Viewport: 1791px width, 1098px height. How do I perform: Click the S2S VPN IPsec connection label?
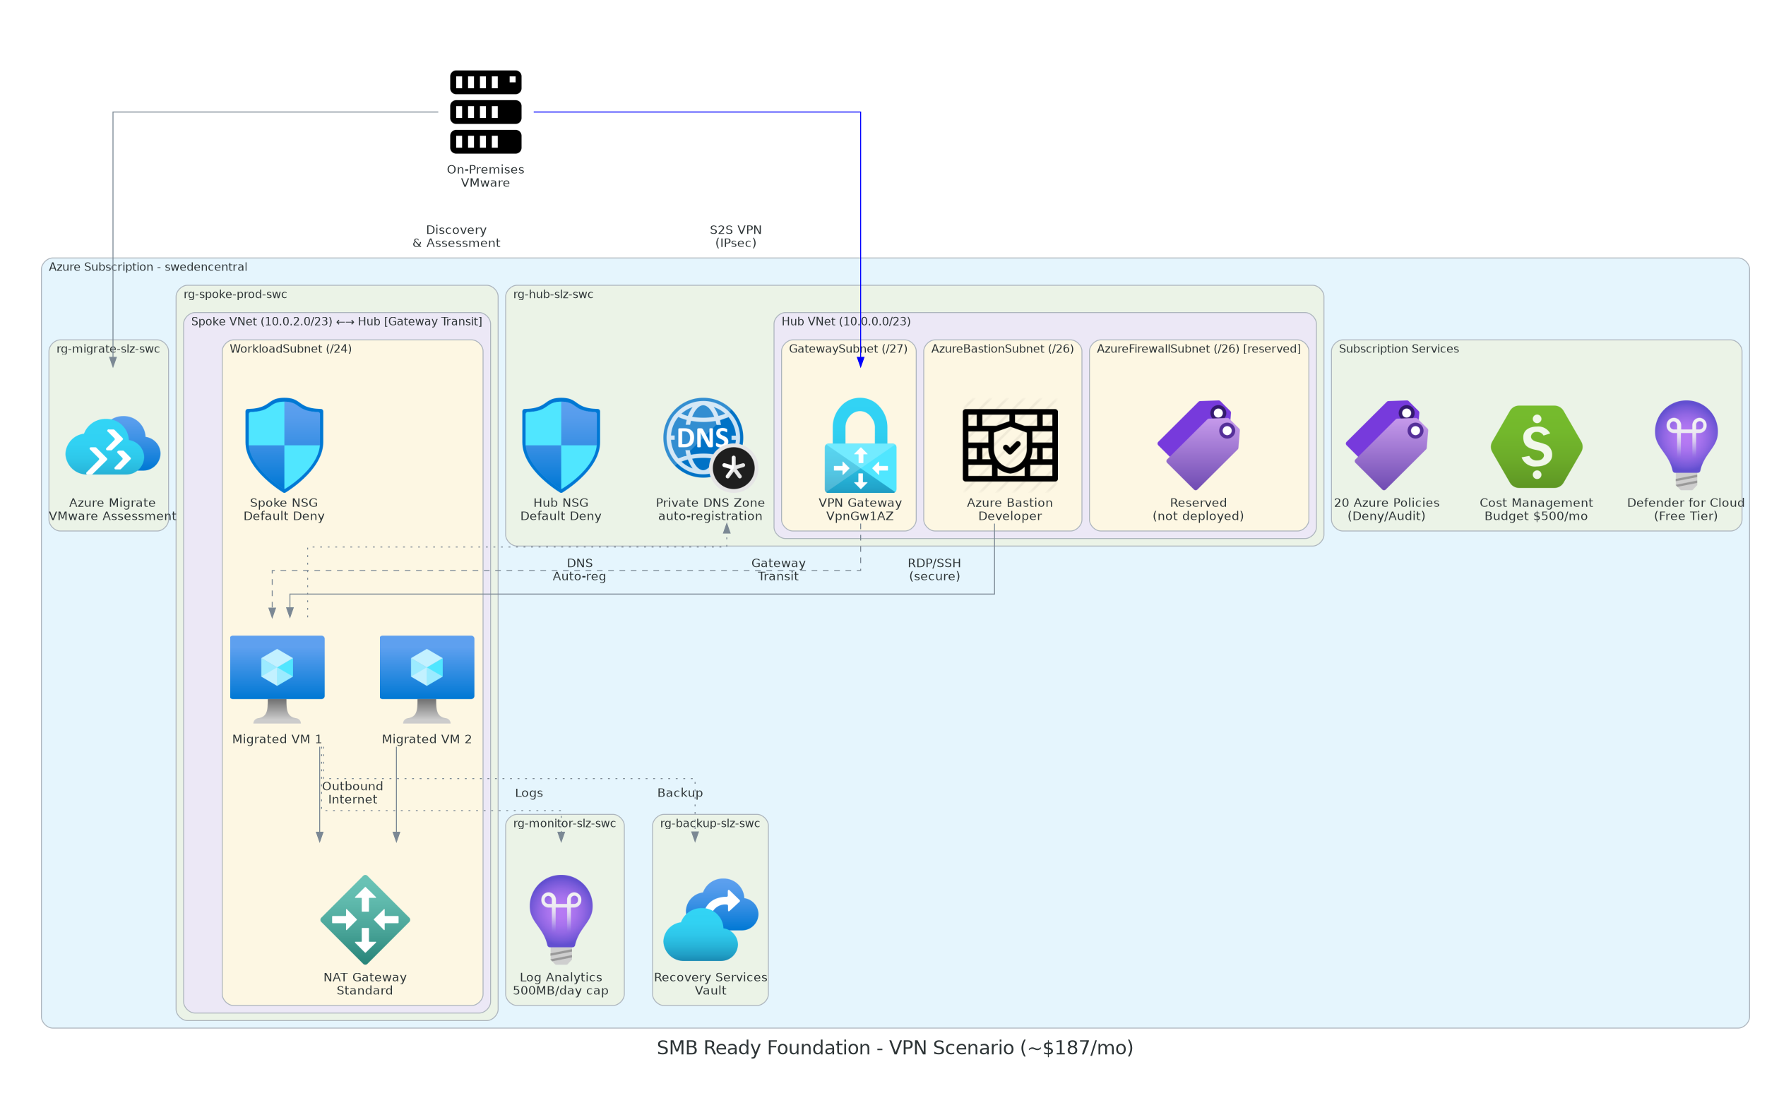737,236
